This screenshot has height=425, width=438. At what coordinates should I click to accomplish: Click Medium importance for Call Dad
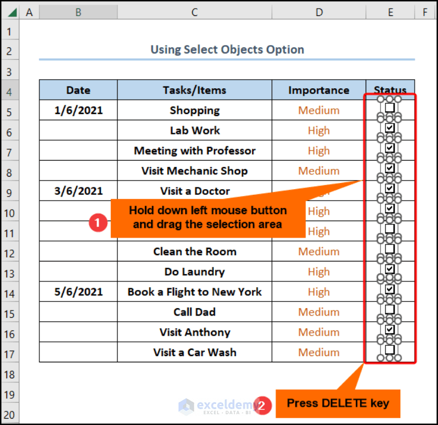click(319, 312)
